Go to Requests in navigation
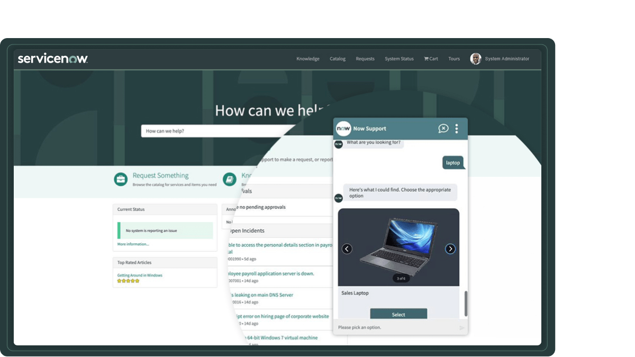This screenshot has height=357, width=635. [365, 59]
